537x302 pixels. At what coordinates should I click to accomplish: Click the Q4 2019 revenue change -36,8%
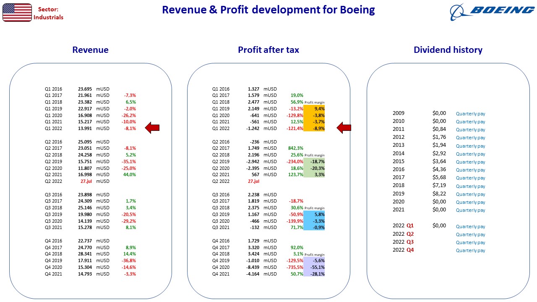(129, 260)
